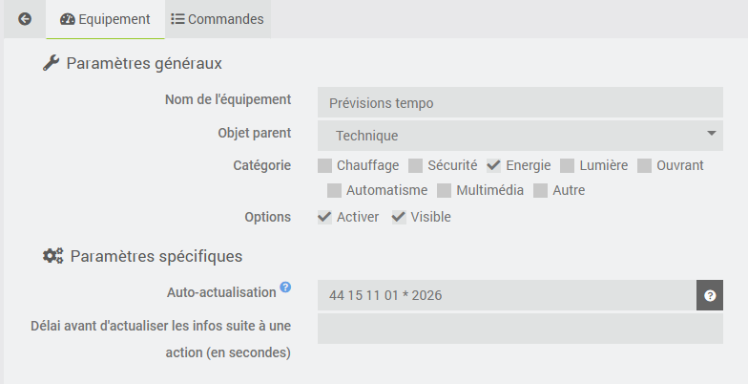Screen dimensions: 748x384
Task: Uncheck the Energie category checkbox
Action: click(494, 165)
